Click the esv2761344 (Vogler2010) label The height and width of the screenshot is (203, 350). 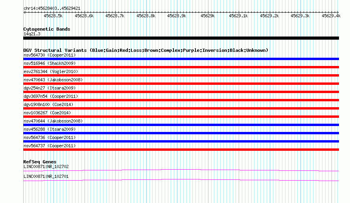tap(51, 71)
